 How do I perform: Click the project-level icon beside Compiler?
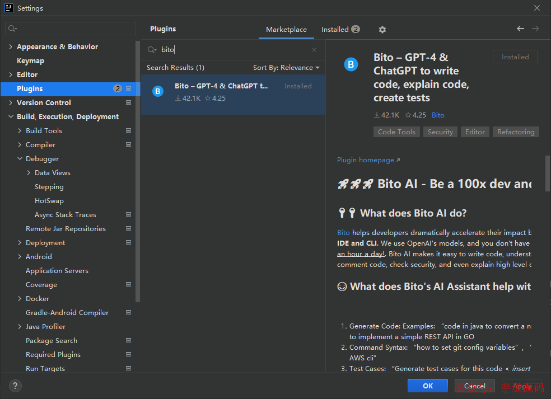coord(129,145)
